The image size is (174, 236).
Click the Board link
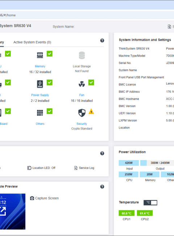[x=4, y=124]
